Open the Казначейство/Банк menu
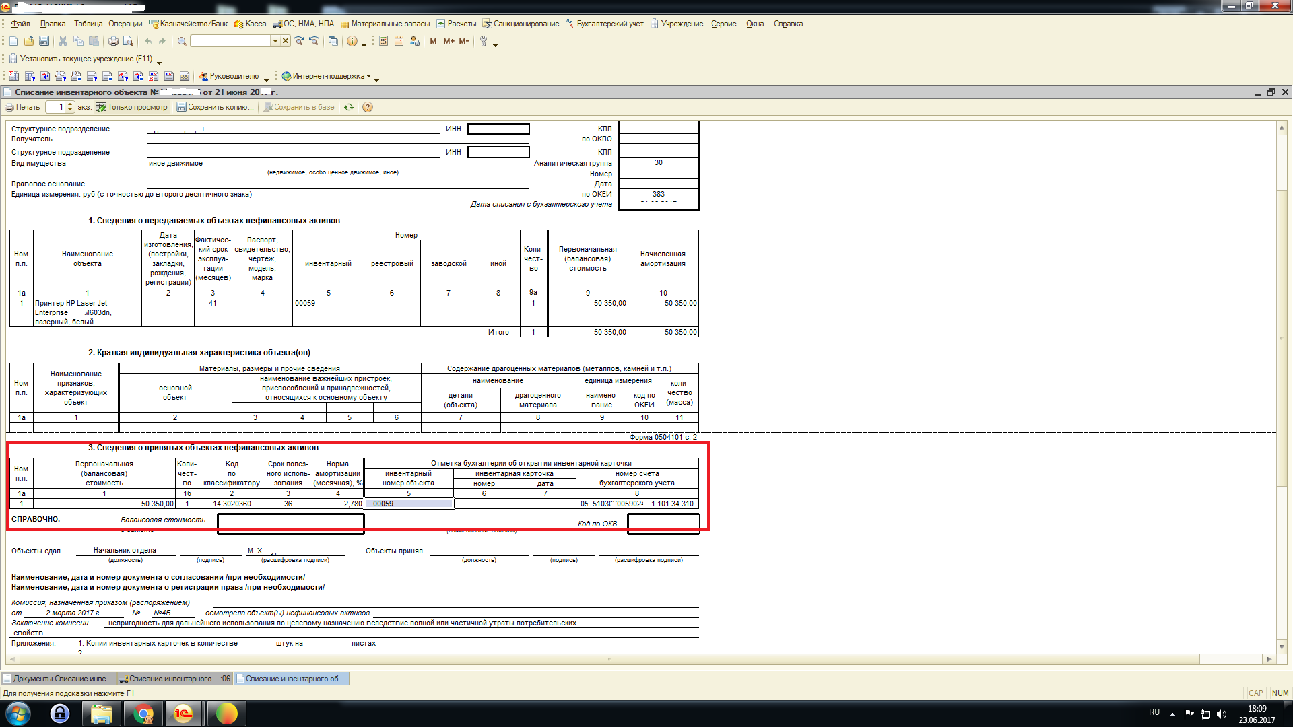This screenshot has height=727, width=1293. click(x=189, y=24)
